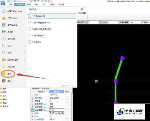
Task: Toggle the 附加 checkbox for 跨数量 row
Action: [67, 101]
